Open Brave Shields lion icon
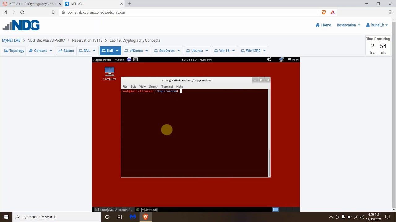The image size is (396, 222). point(324,12)
